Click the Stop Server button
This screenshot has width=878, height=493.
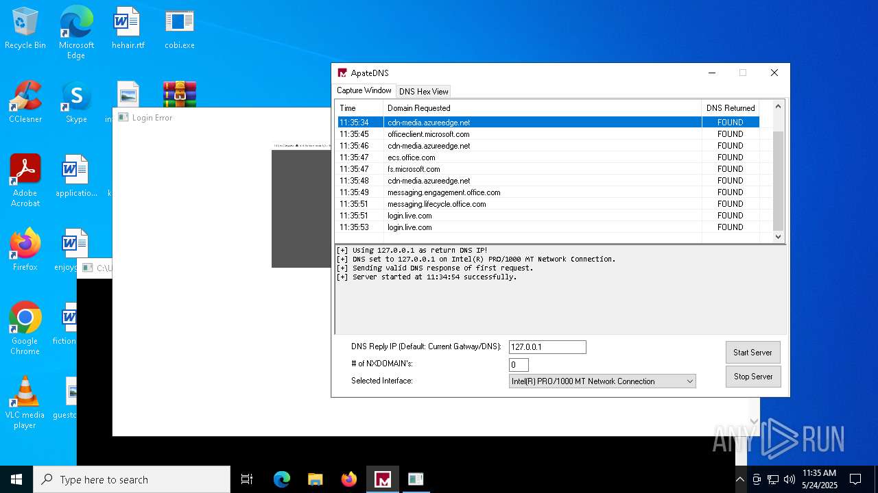(x=752, y=377)
